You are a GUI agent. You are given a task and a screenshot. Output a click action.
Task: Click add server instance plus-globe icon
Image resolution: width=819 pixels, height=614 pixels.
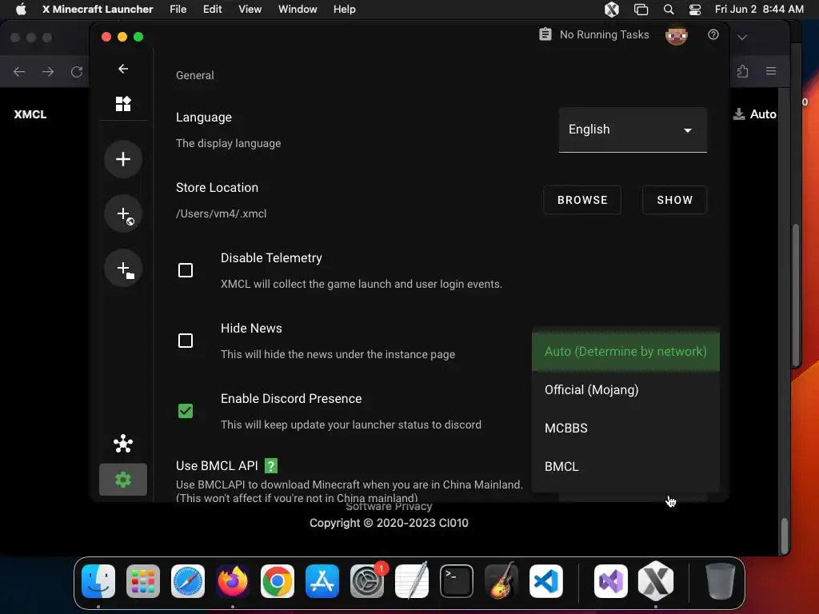click(122, 213)
